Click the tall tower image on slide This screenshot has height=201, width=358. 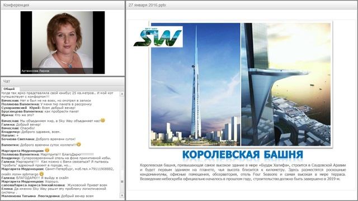[x=195, y=84]
